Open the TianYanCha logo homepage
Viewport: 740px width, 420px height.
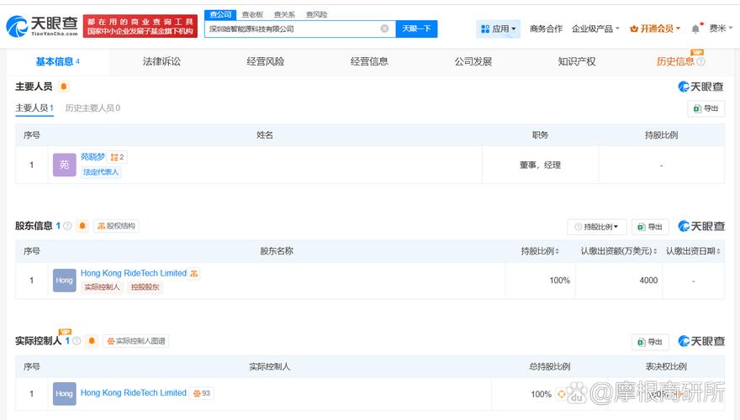coord(42,26)
